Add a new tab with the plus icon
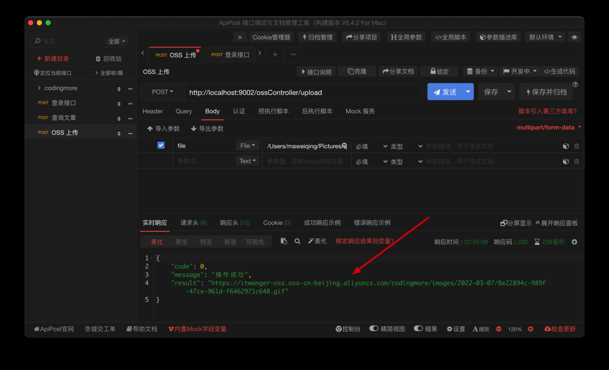609x370 pixels. 275,54
